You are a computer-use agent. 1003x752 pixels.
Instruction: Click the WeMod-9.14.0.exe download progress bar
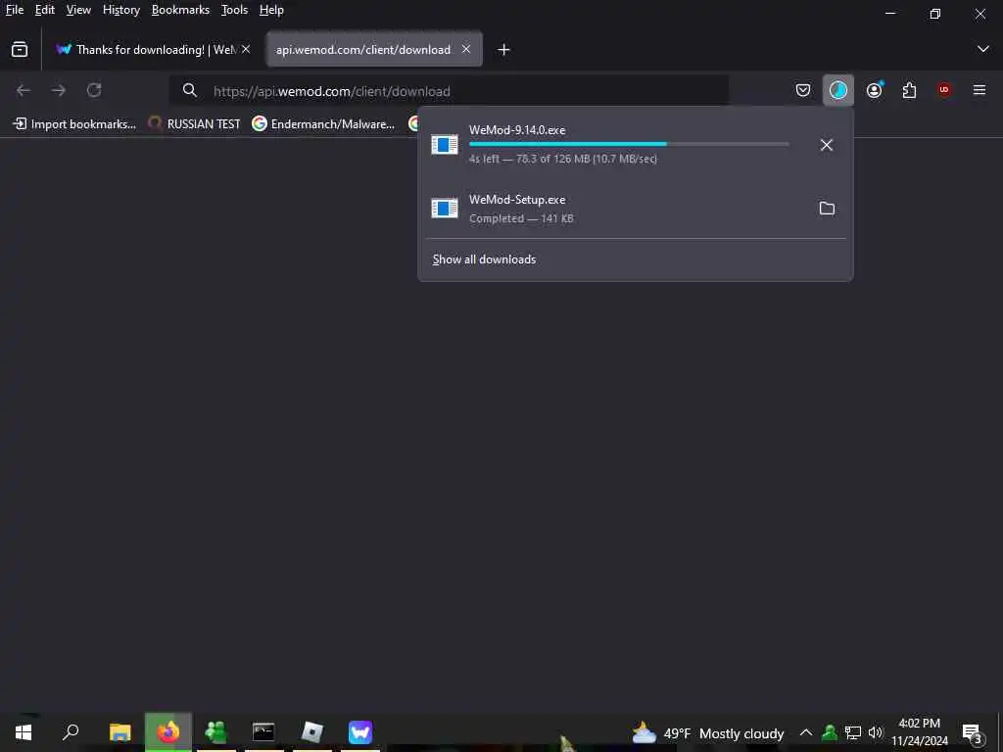tap(629, 145)
